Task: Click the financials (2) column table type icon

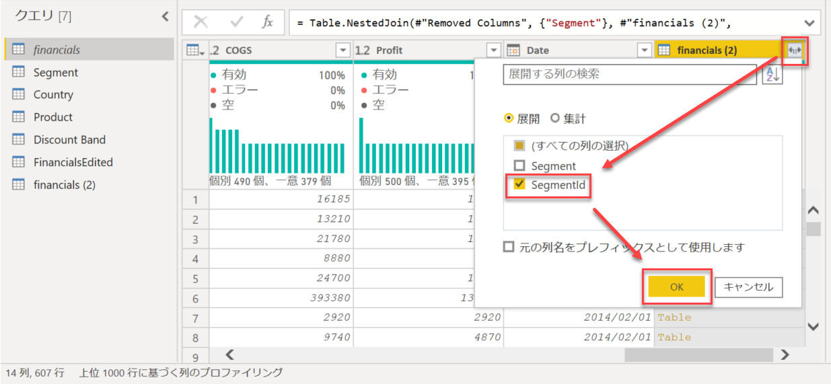Action: click(664, 50)
